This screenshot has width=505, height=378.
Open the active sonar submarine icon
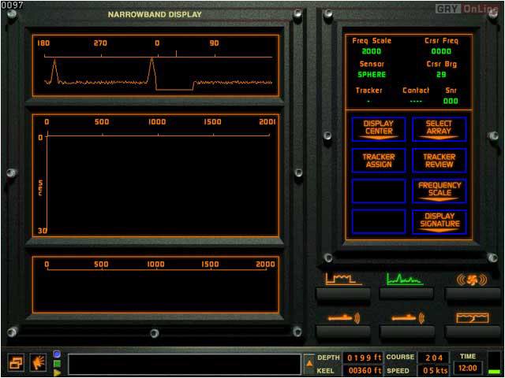point(343,318)
